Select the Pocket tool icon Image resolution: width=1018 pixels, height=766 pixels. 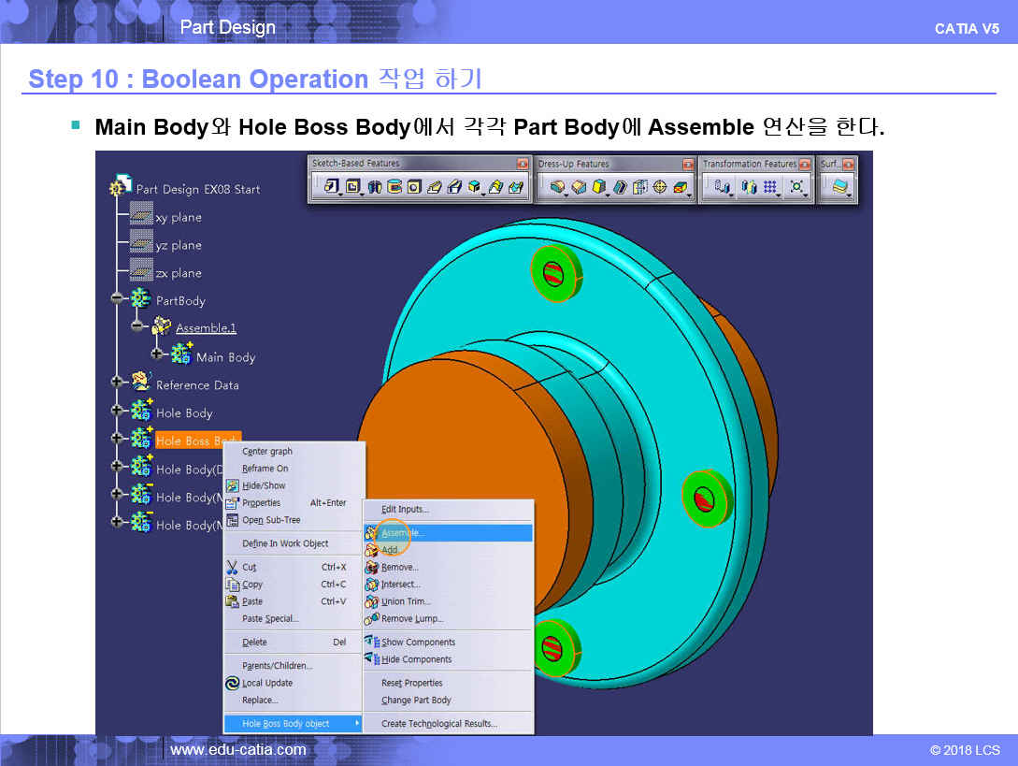click(353, 187)
